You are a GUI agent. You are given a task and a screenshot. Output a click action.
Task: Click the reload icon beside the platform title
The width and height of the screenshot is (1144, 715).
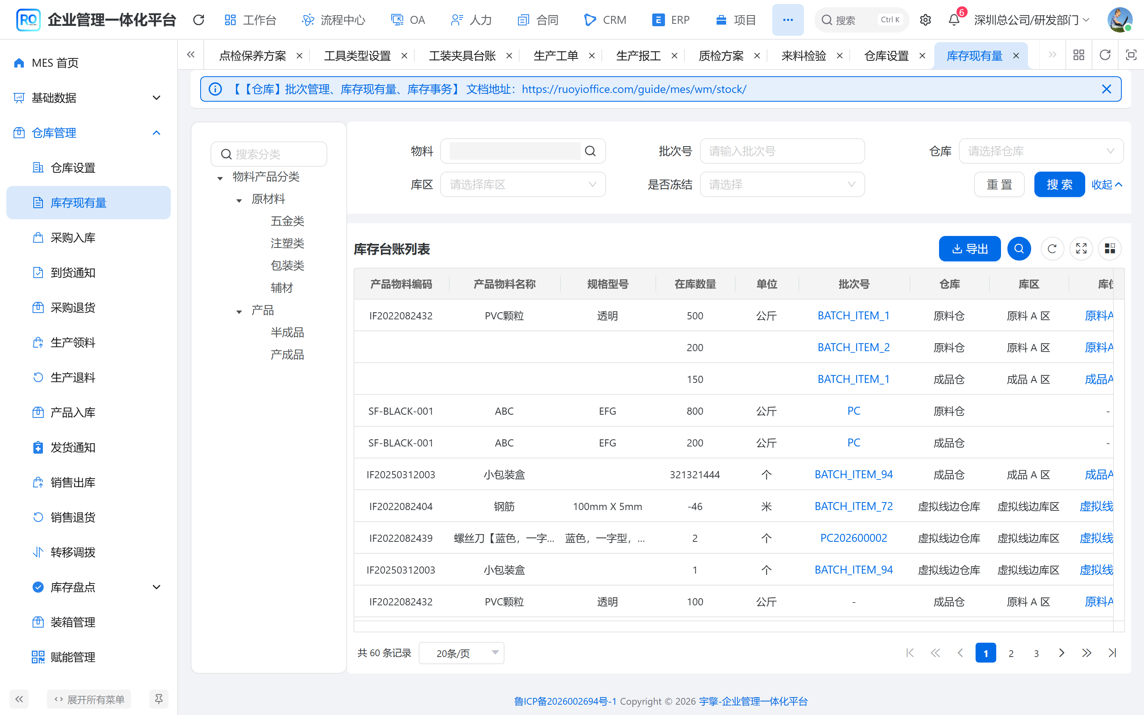(x=199, y=20)
